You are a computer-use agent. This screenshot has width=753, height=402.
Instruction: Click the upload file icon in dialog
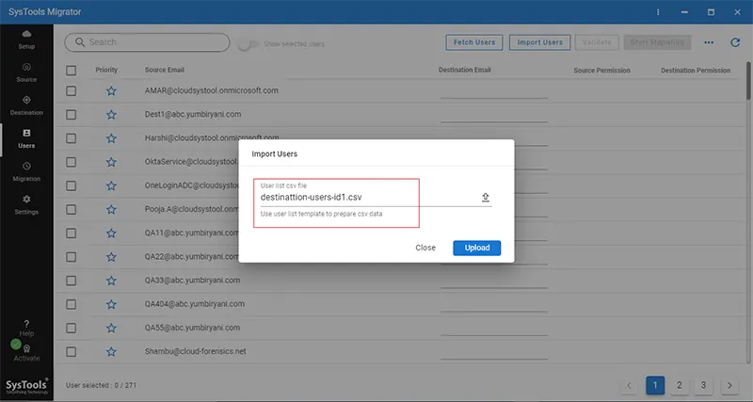[485, 197]
